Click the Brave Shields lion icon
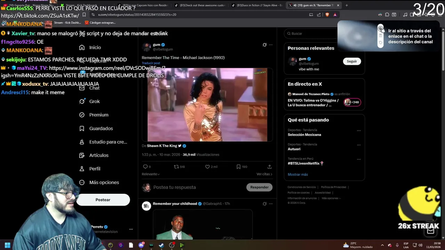The height and width of the screenshot is (250, 445). [327, 15]
